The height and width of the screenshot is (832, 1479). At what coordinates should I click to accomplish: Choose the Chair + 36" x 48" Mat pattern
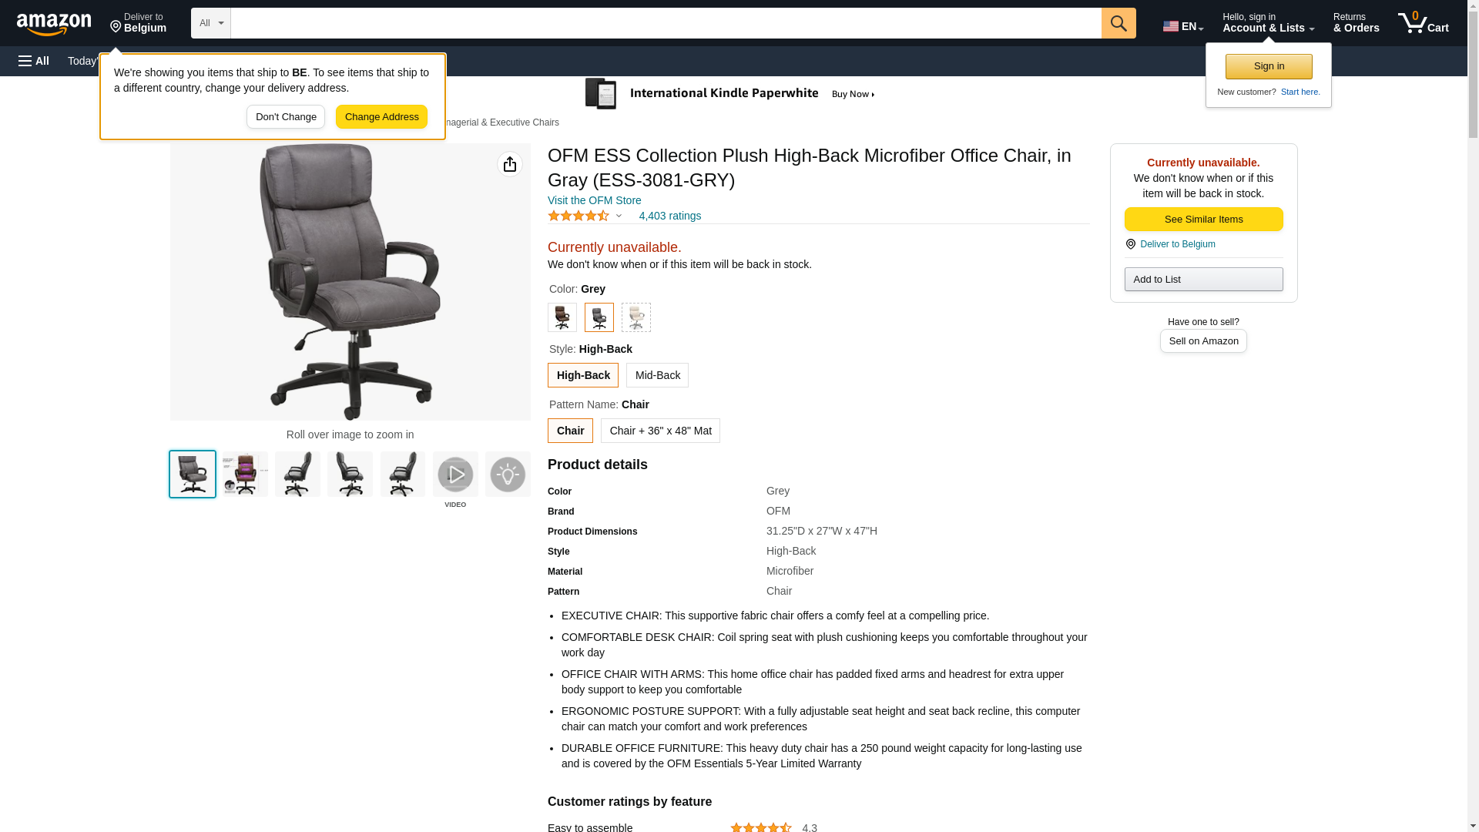point(660,431)
